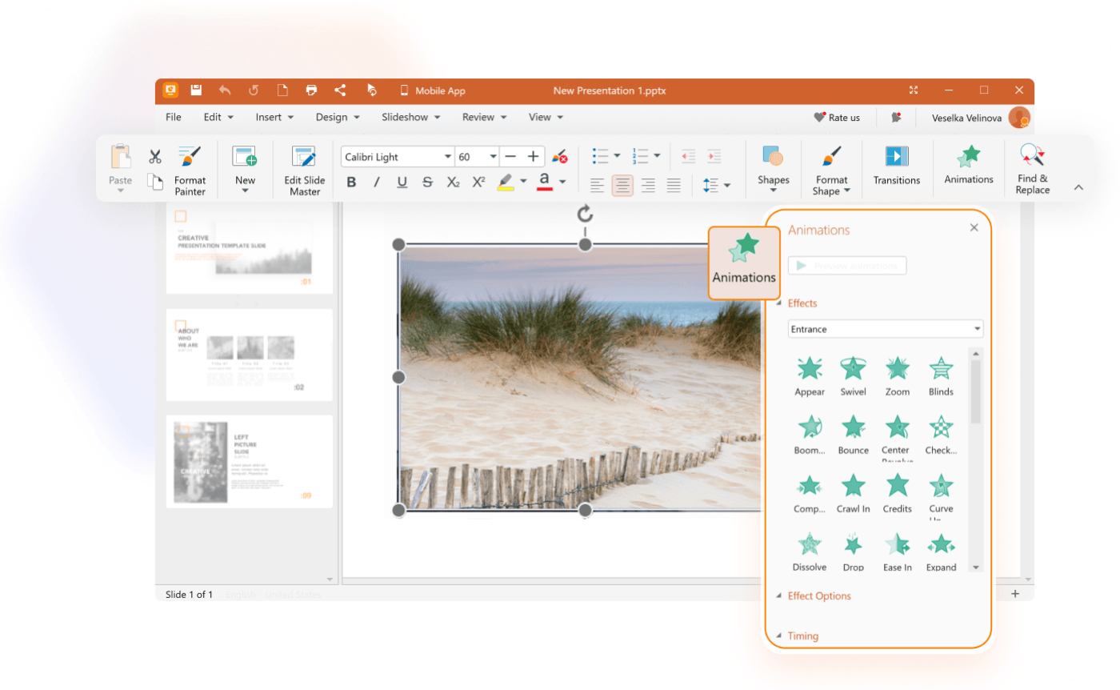1120x690 pixels.
Task: Expand the Effect Options section
Action: click(819, 596)
